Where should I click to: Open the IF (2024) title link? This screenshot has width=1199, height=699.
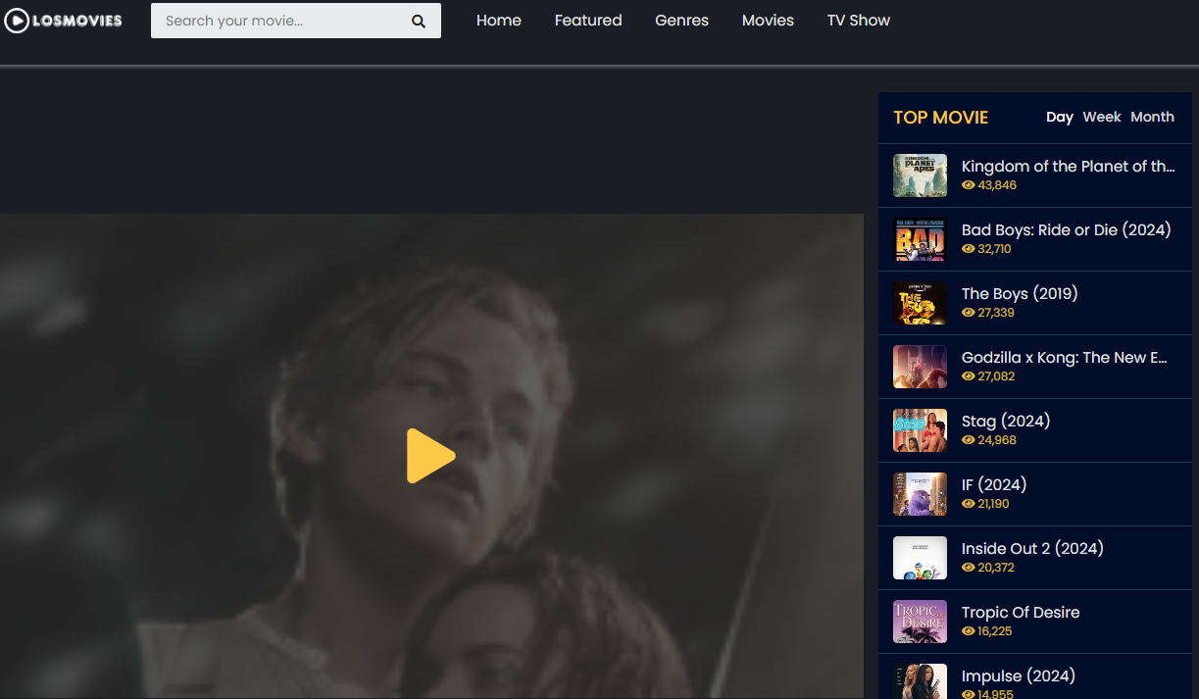[994, 485]
